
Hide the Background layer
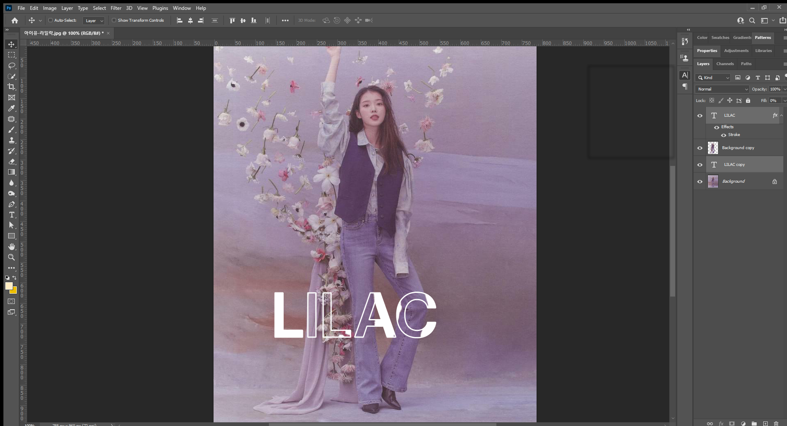click(x=700, y=181)
